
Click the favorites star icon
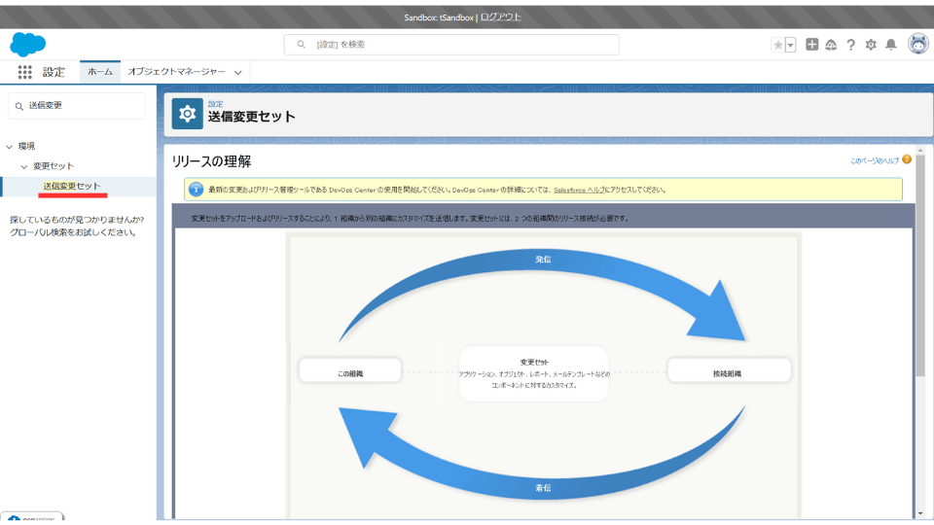pyautogui.click(x=777, y=45)
